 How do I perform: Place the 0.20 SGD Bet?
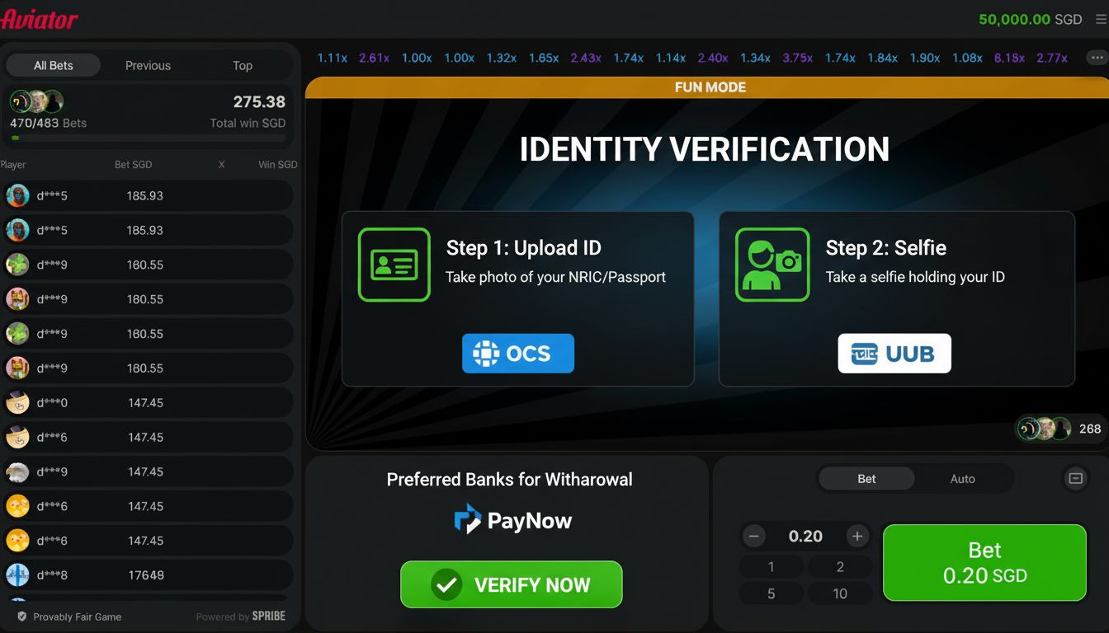(x=984, y=563)
